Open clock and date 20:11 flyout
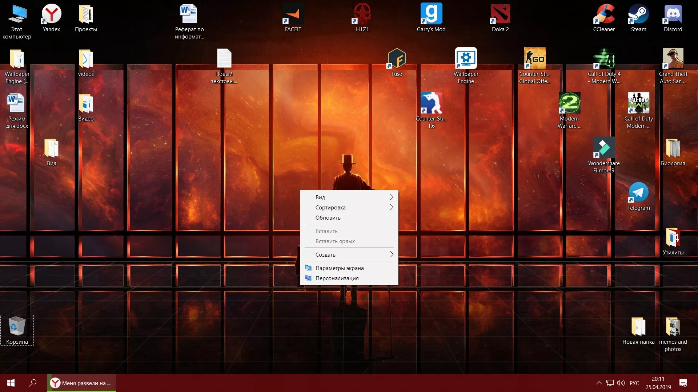 (x=658, y=383)
